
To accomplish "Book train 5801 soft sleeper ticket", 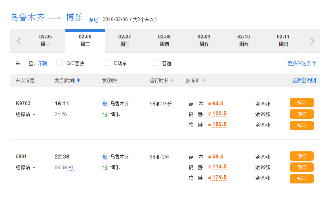I will point(301,179).
